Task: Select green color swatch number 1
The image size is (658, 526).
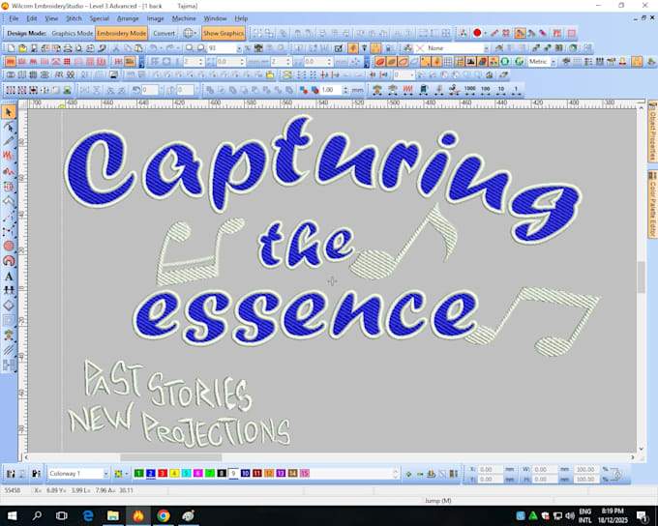Action: 139,474
